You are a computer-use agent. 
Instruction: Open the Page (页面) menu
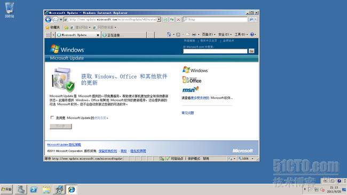(x=208, y=35)
